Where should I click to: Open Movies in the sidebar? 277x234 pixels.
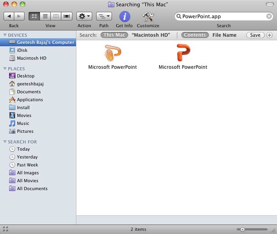(x=38, y=115)
